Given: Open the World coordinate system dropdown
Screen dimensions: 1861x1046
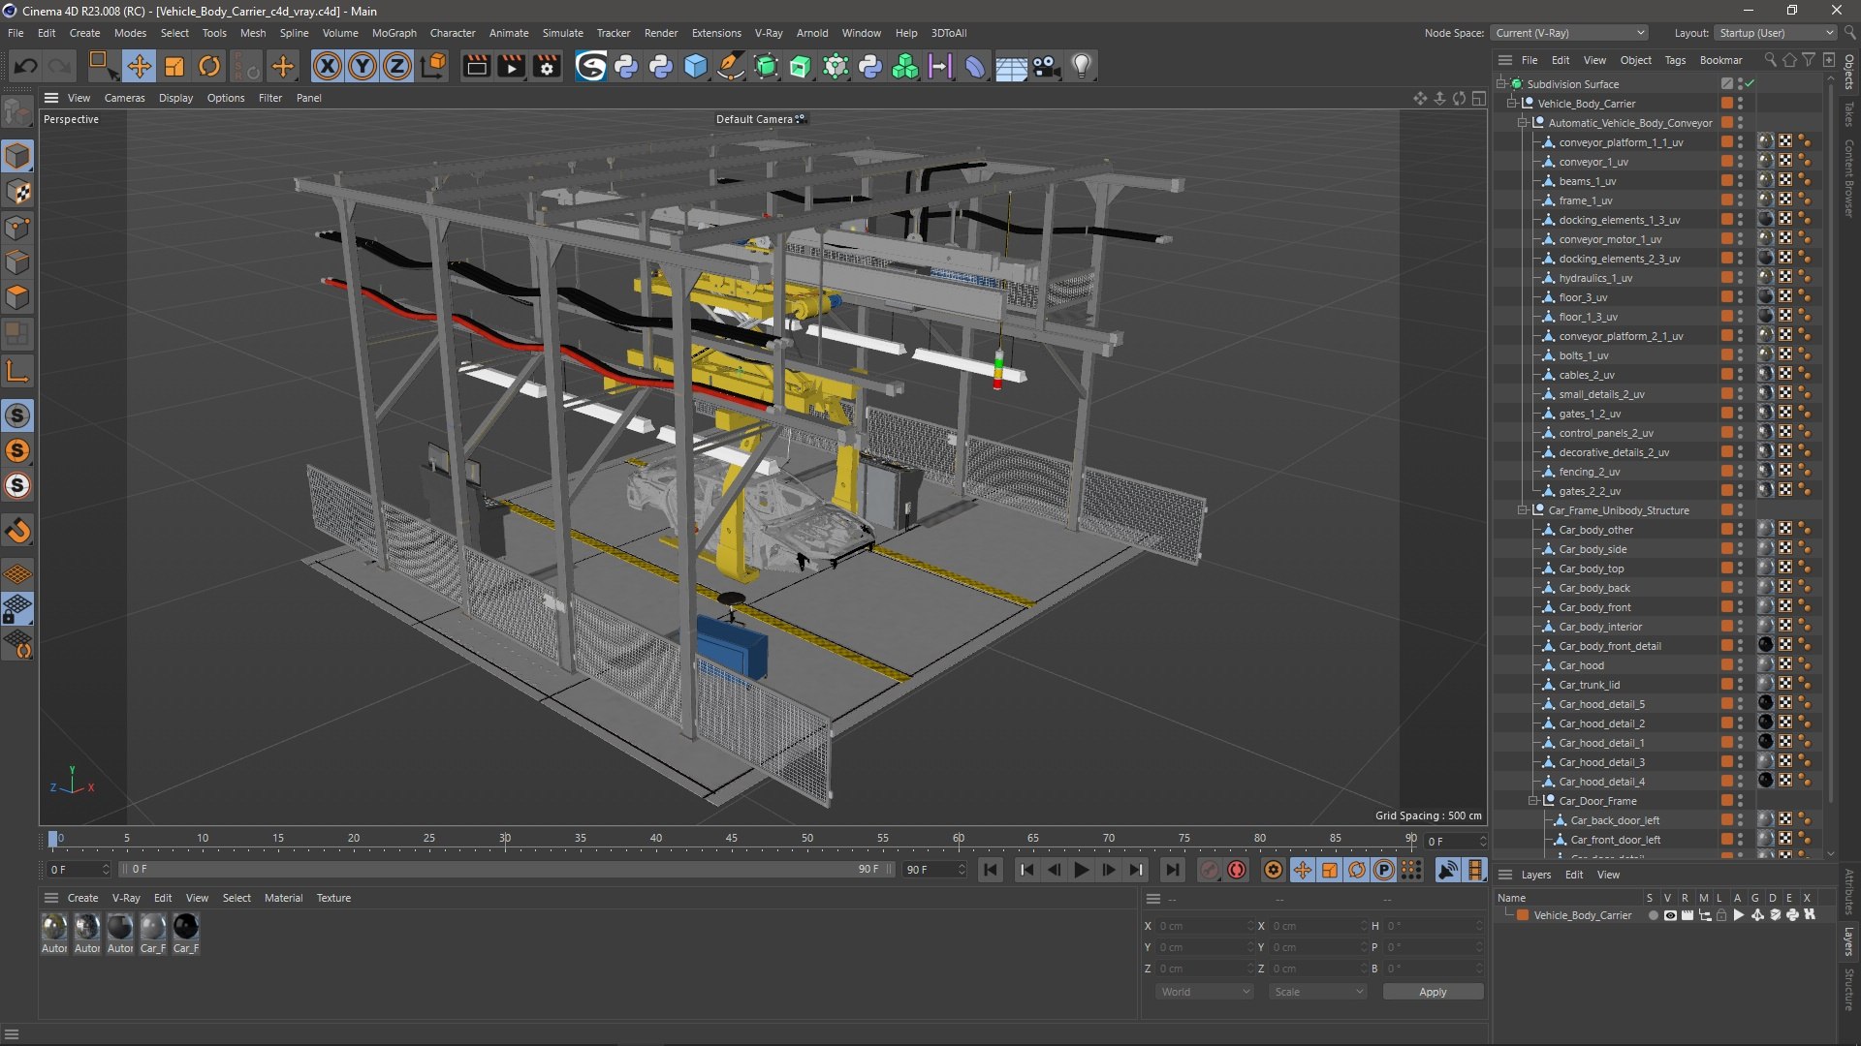Looking at the screenshot, I should pyautogui.click(x=1205, y=992).
